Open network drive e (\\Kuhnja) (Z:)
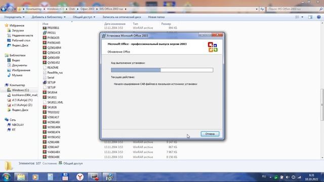 click(x=22, y=105)
